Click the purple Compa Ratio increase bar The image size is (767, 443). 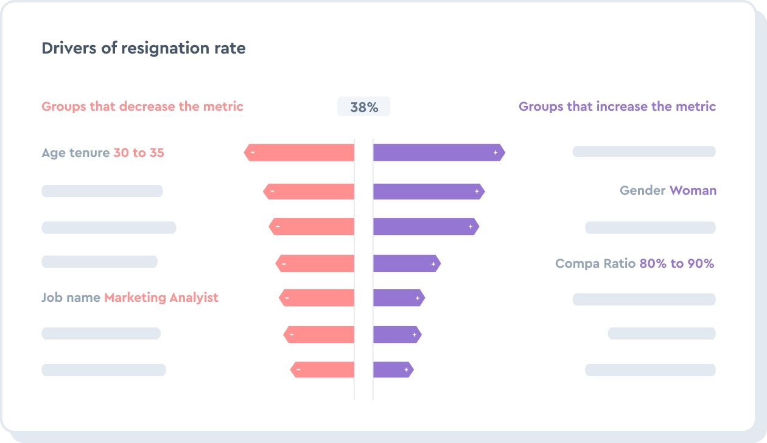point(402,264)
